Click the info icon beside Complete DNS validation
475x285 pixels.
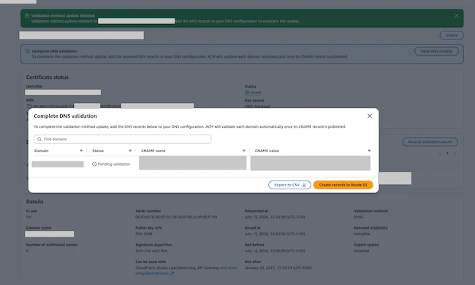point(28,51)
